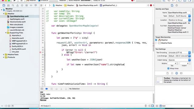Viewport: 194px width, 109px height.
Task: Clear the console with trash icon
Action: [x=145, y=106]
